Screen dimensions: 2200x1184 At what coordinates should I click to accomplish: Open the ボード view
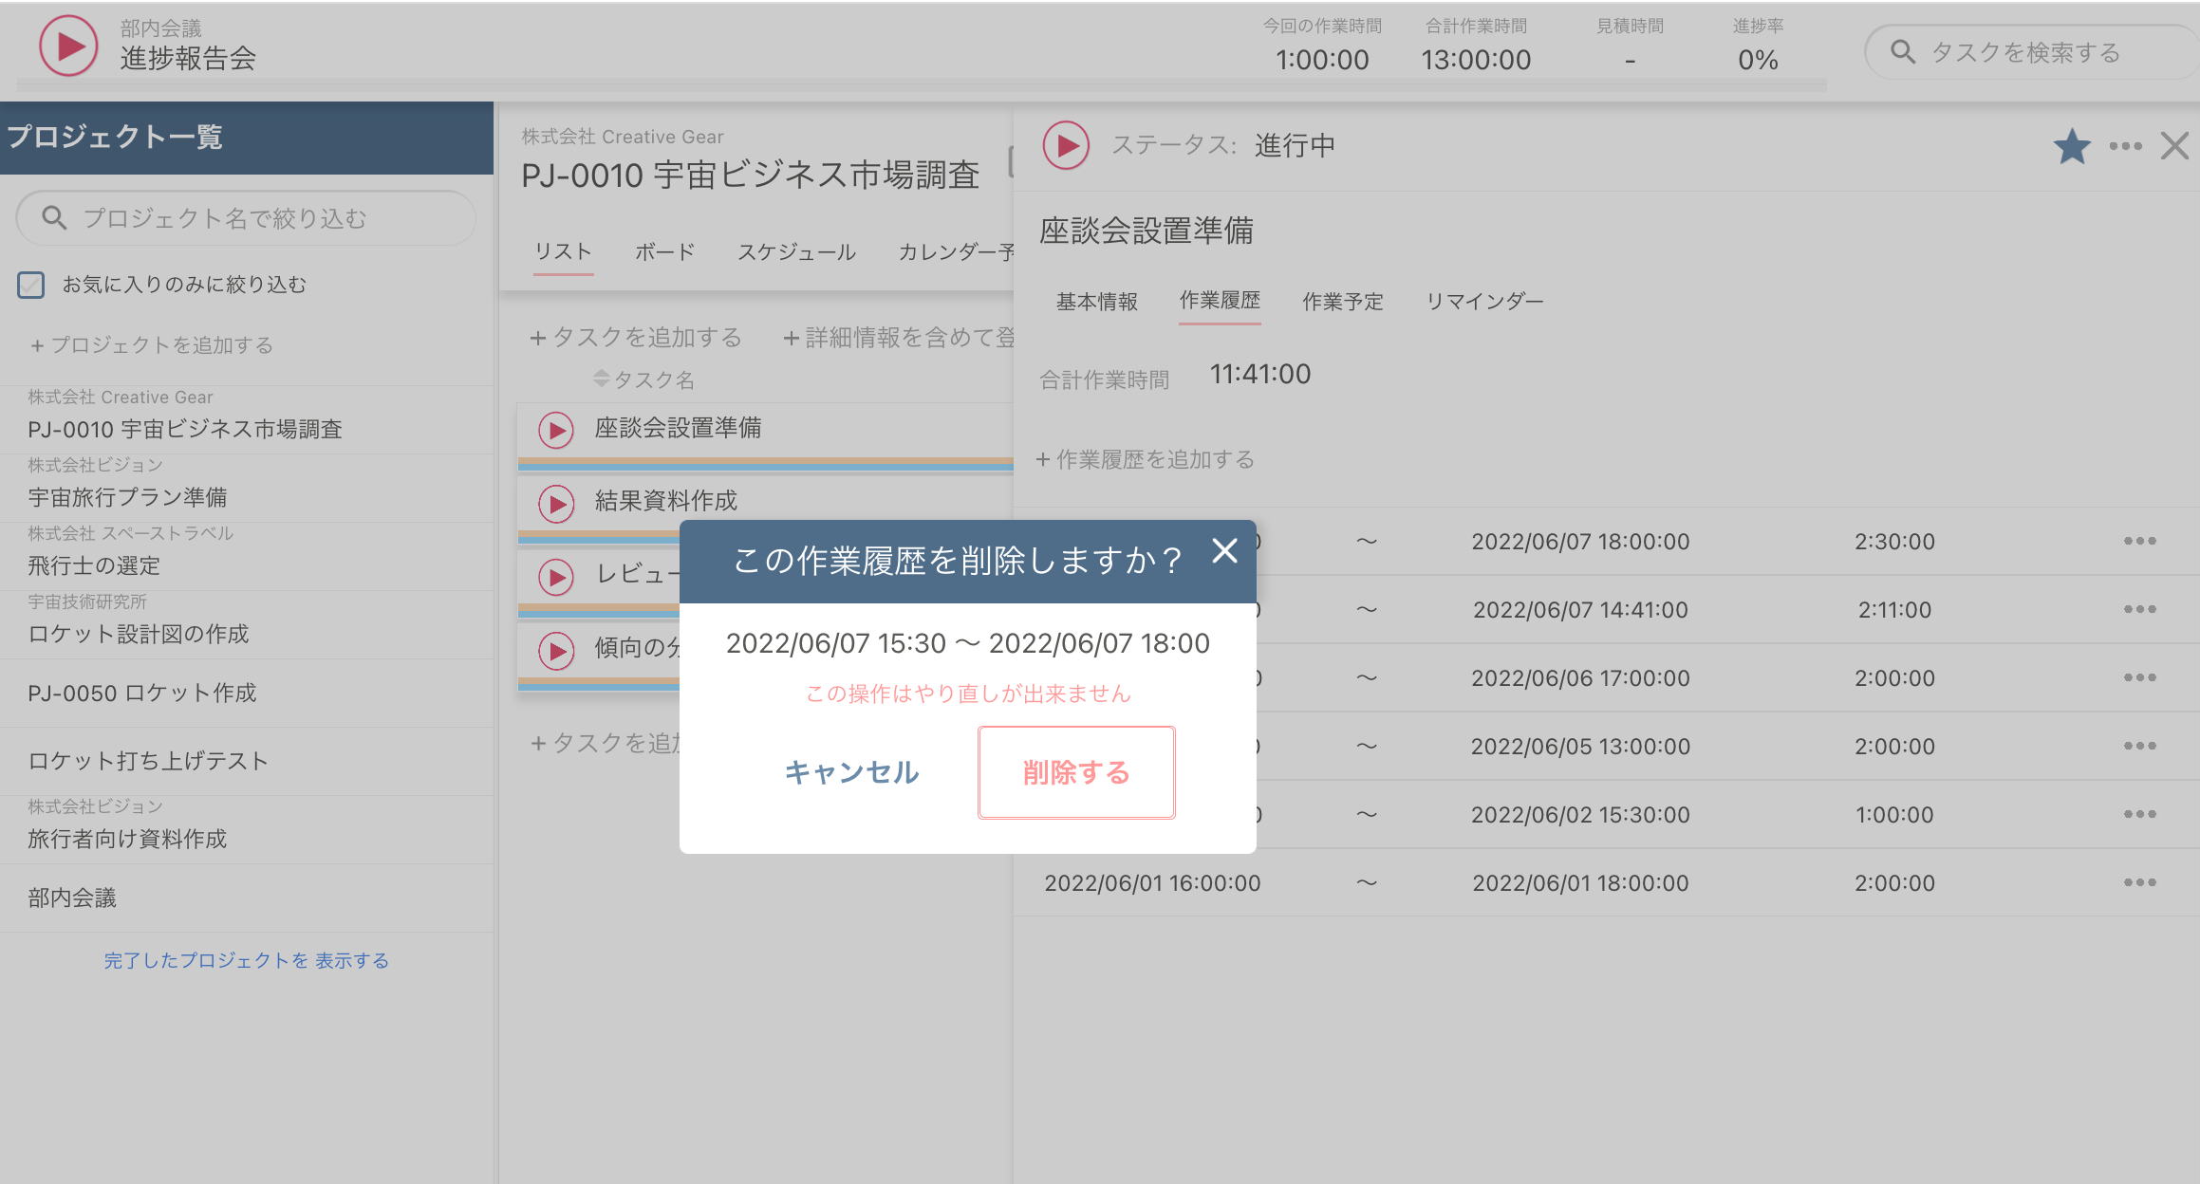click(x=663, y=251)
